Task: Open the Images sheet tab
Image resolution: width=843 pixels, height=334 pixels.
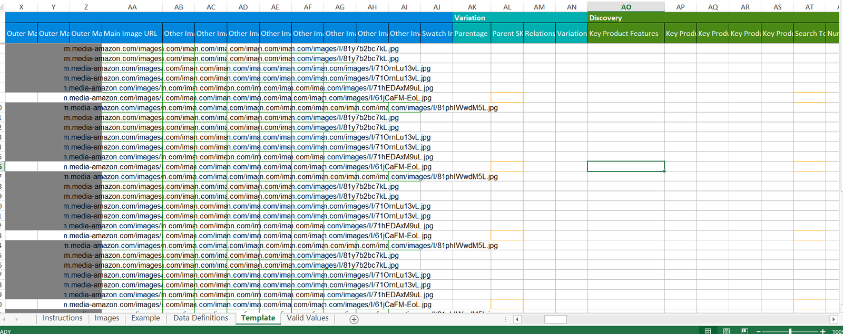Action: click(107, 318)
